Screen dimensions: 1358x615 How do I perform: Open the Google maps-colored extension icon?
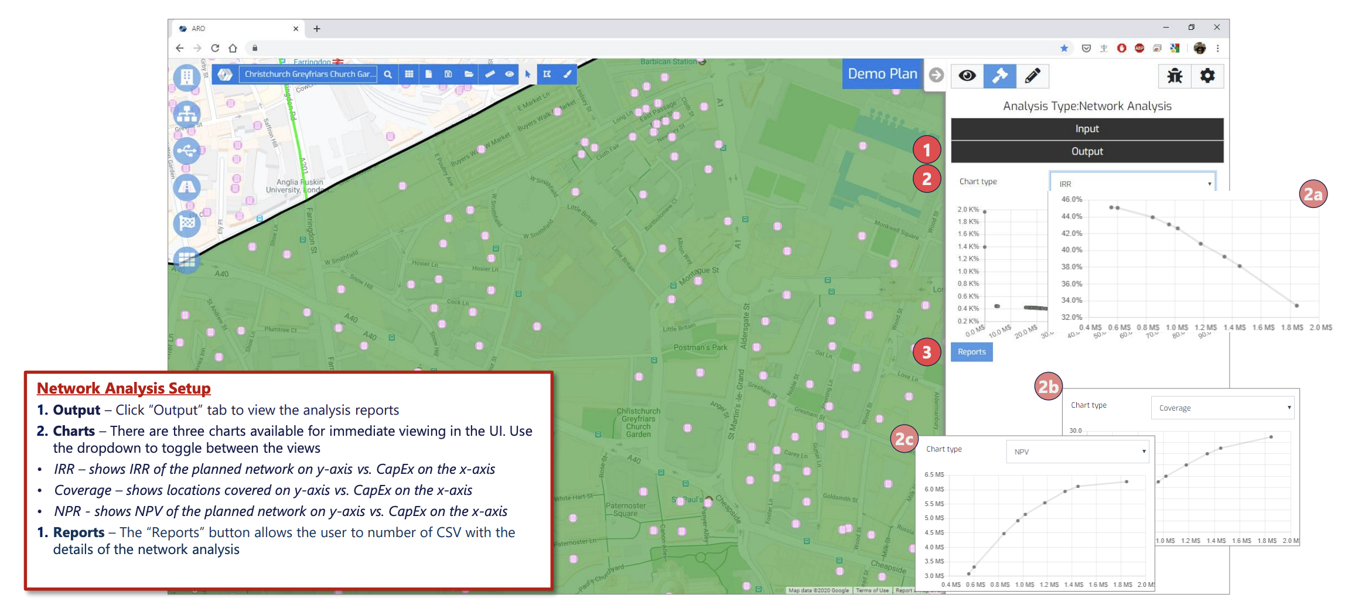coord(1175,48)
